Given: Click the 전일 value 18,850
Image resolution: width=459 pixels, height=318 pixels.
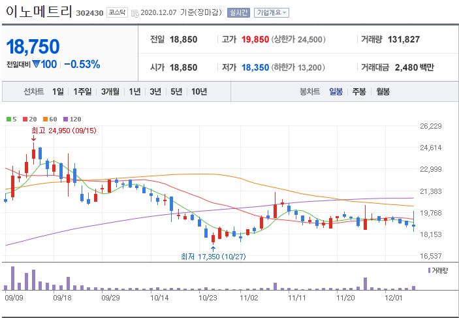Looking at the screenshot, I should (x=183, y=39).
